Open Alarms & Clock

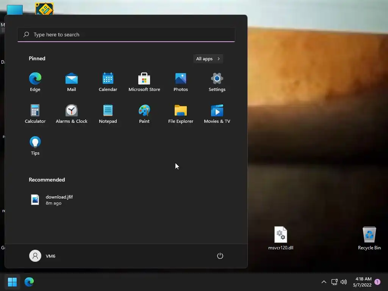click(x=72, y=114)
